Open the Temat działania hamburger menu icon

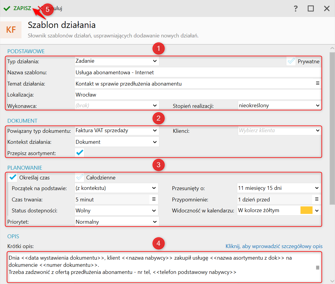(x=318, y=83)
